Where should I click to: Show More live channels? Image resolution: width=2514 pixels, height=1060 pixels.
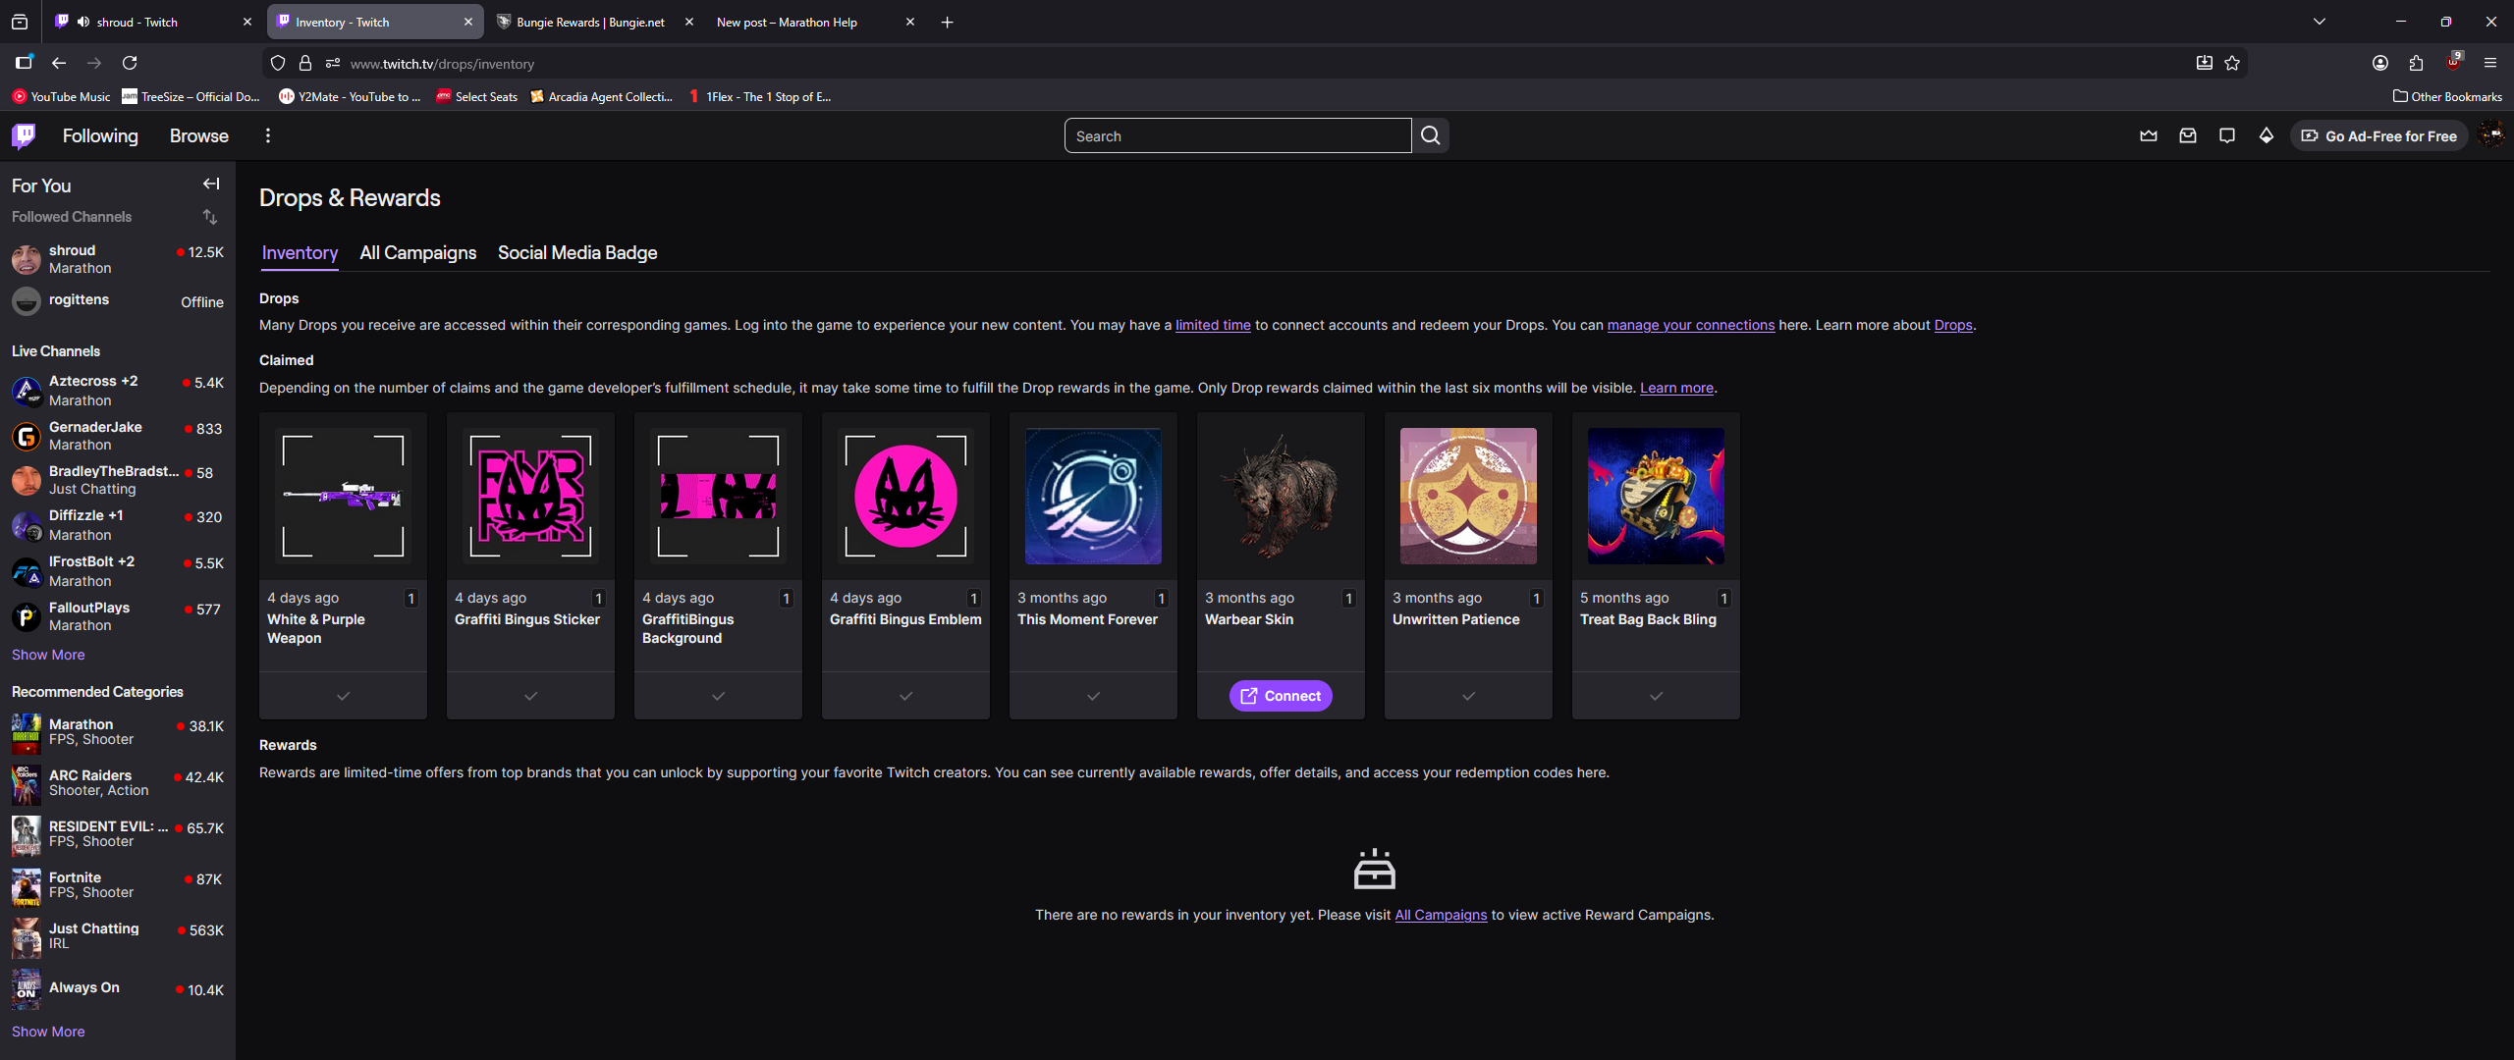point(48,655)
